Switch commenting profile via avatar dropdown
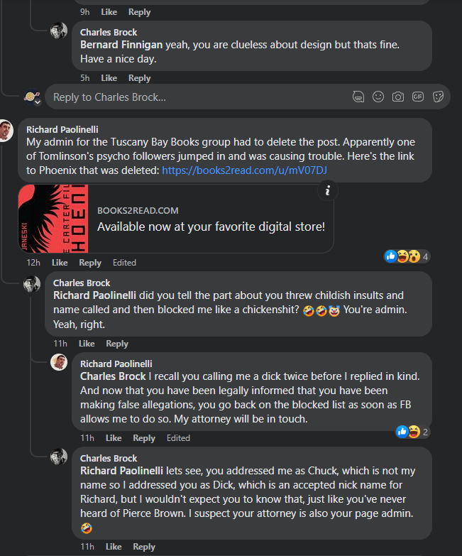This screenshot has height=556, width=462. click(x=31, y=97)
